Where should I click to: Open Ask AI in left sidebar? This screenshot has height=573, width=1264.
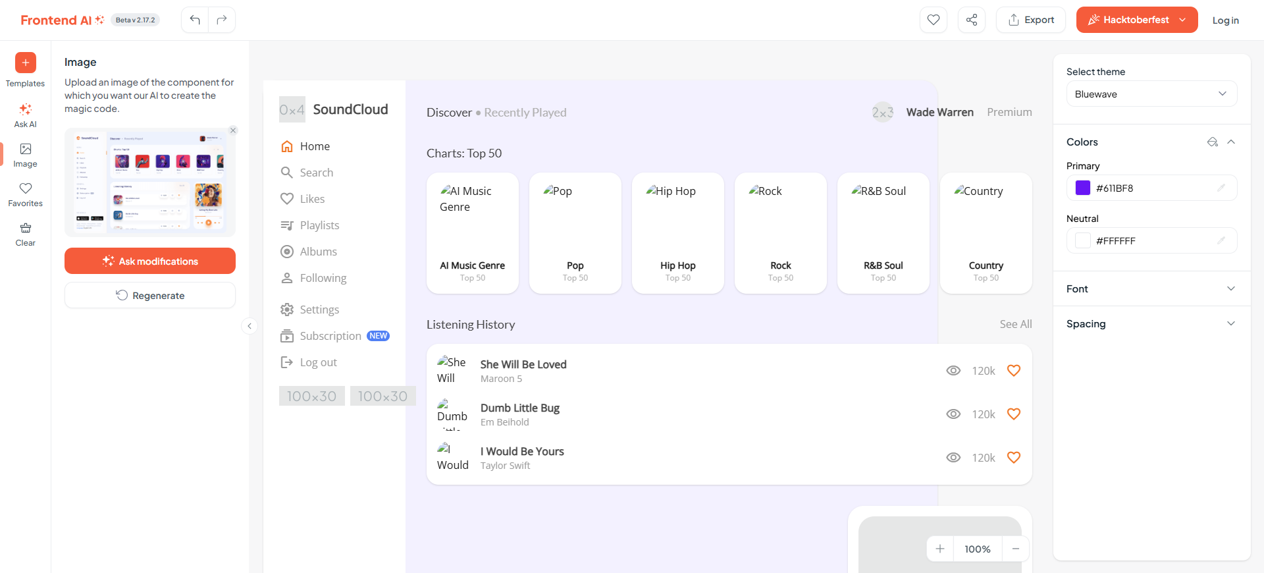[x=25, y=115]
